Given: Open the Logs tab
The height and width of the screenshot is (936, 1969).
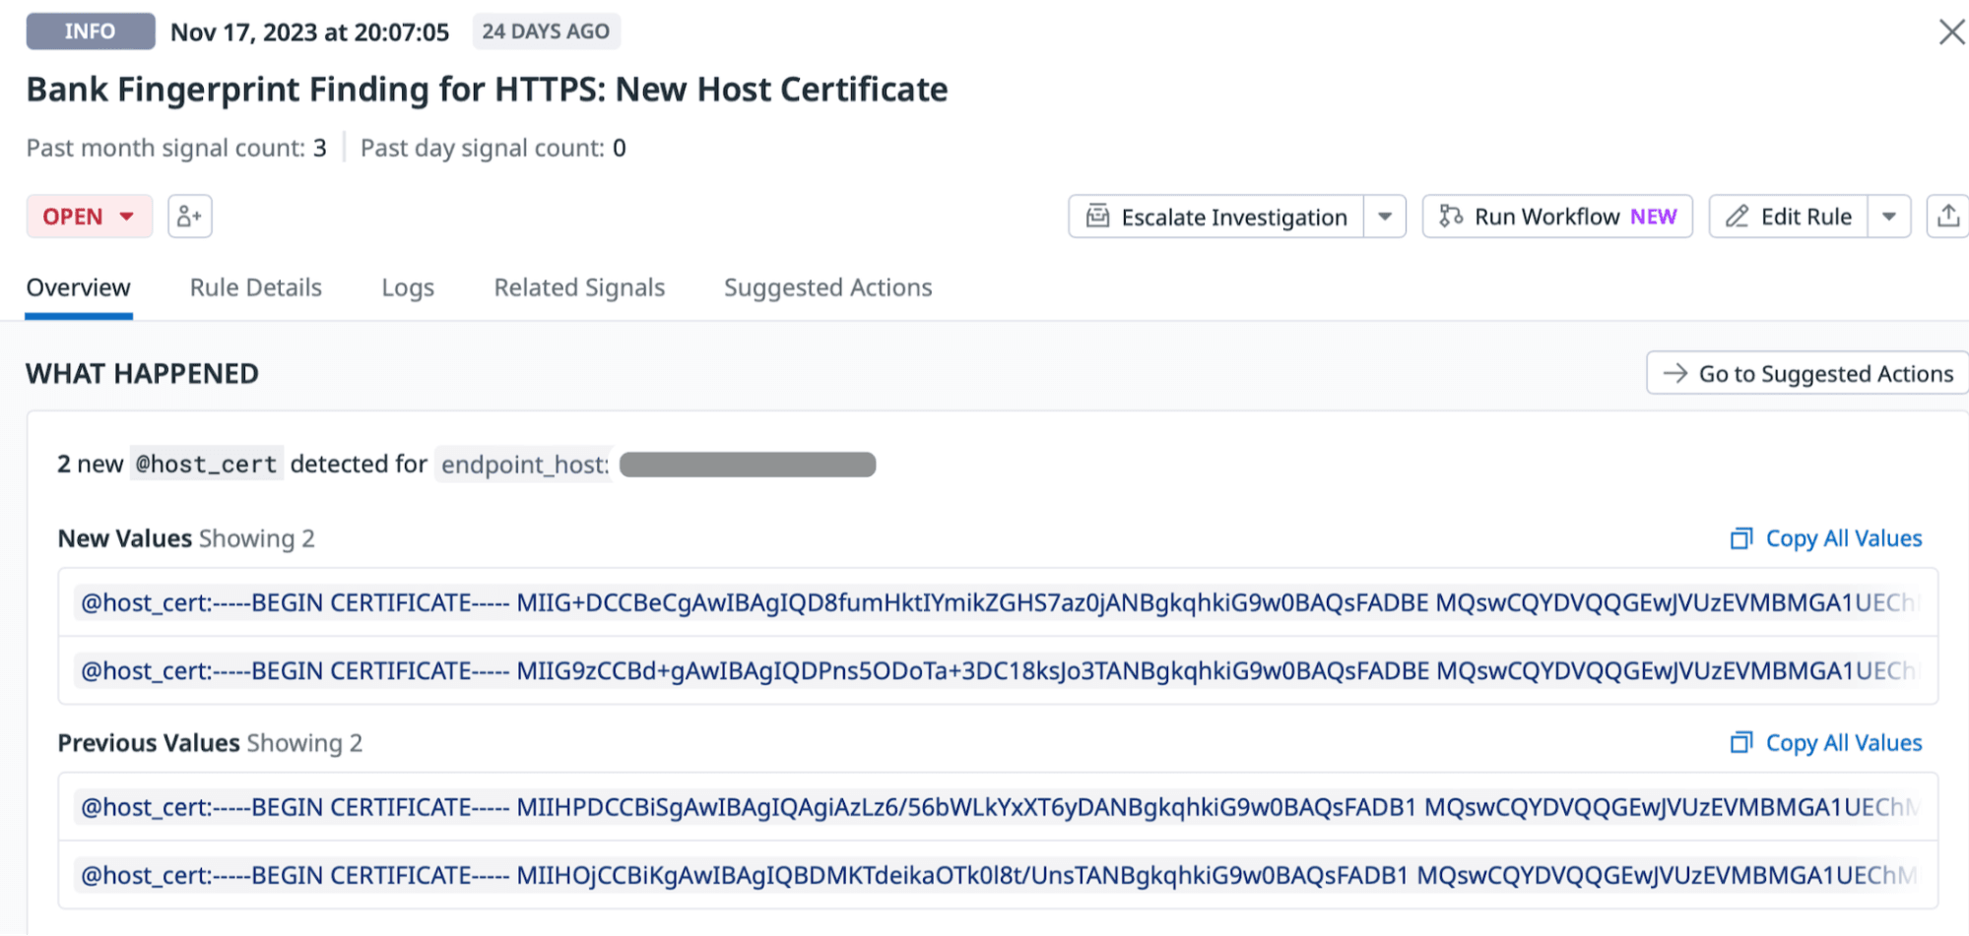Looking at the screenshot, I should click(408, 287).
